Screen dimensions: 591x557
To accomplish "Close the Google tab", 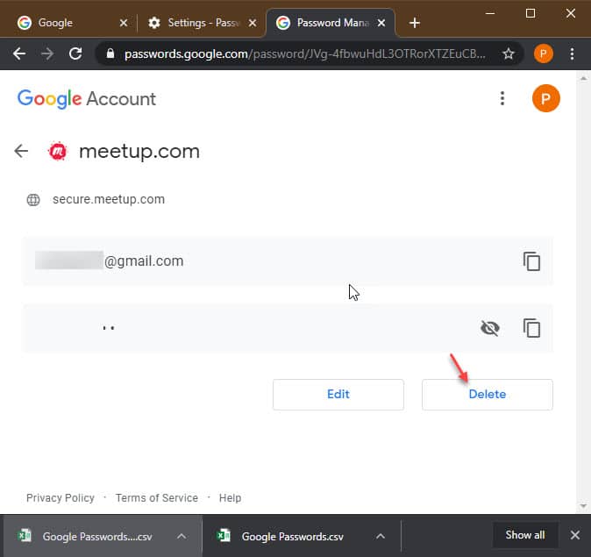I will click(x=124, y=23).
